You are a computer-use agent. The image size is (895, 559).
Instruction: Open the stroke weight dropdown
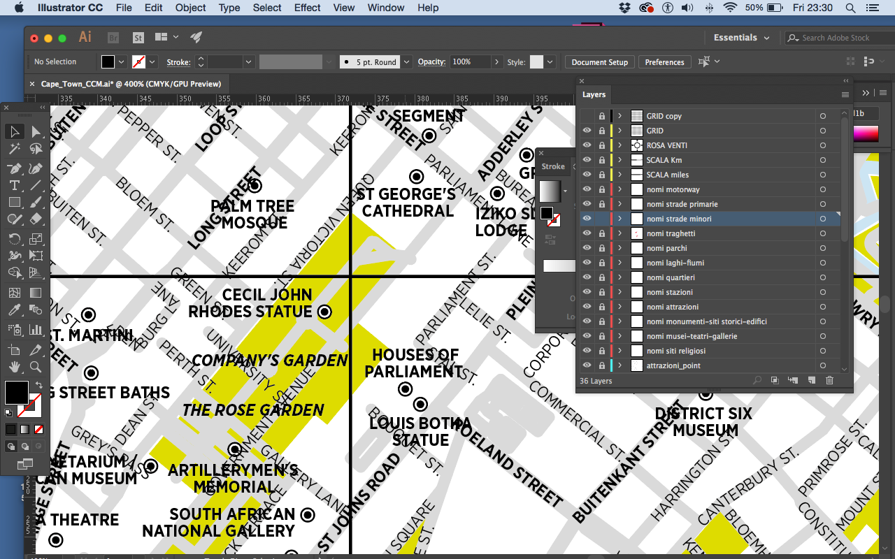(248, 62)
